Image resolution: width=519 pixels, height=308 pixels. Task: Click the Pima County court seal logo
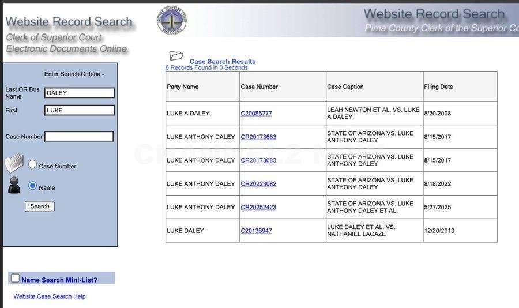pyautogui.click(x=171, y=21)
